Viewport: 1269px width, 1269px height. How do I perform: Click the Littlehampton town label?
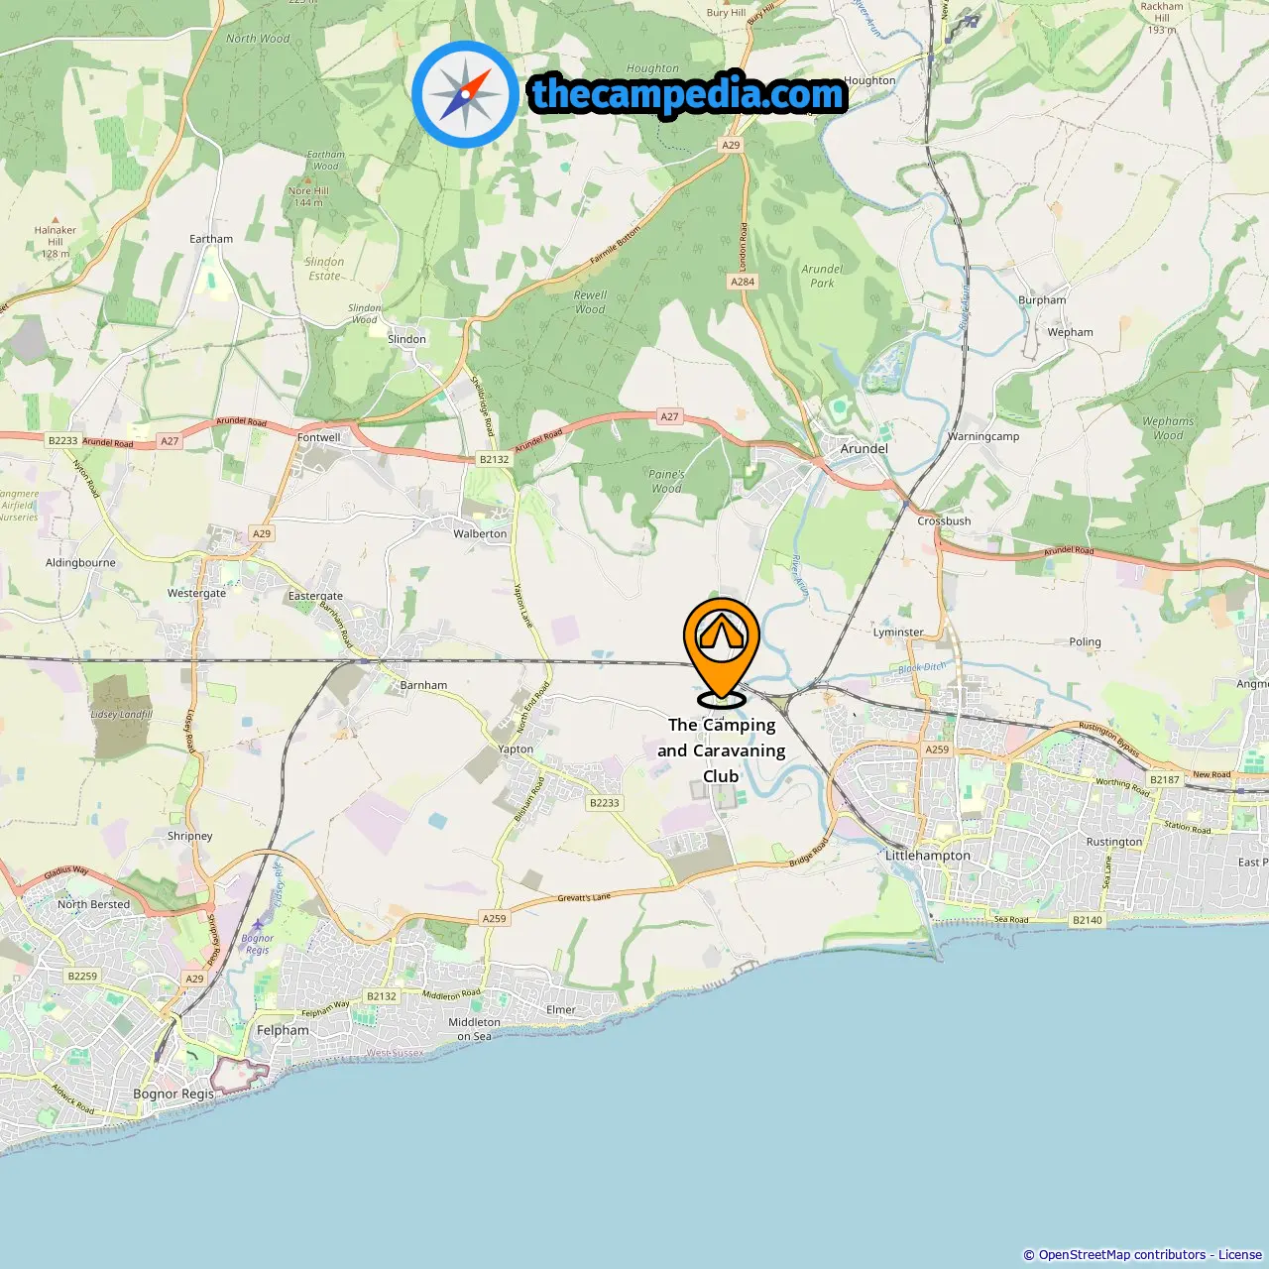point(928,855)
